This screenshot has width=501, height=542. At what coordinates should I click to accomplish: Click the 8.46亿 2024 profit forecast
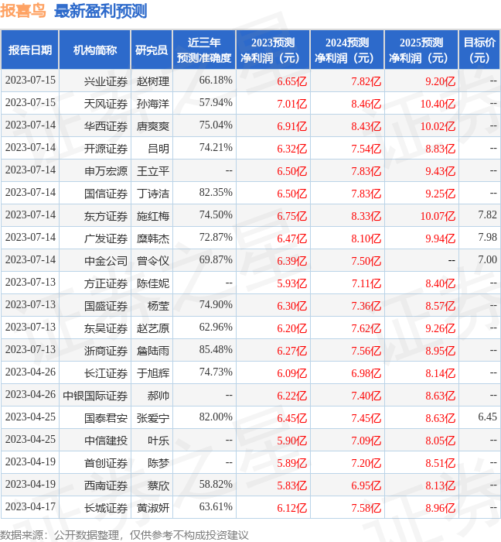coord(366,104)
